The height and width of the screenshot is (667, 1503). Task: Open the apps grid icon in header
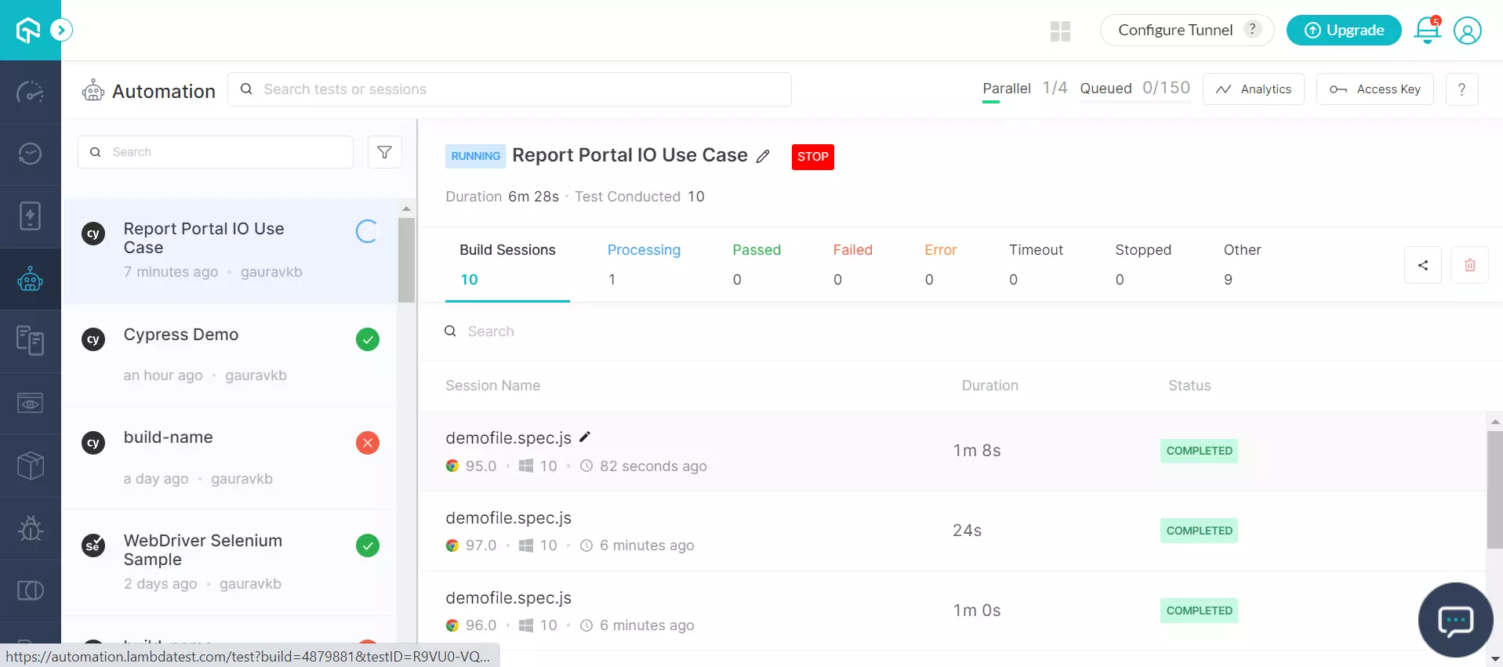[x=1060, y=31]
